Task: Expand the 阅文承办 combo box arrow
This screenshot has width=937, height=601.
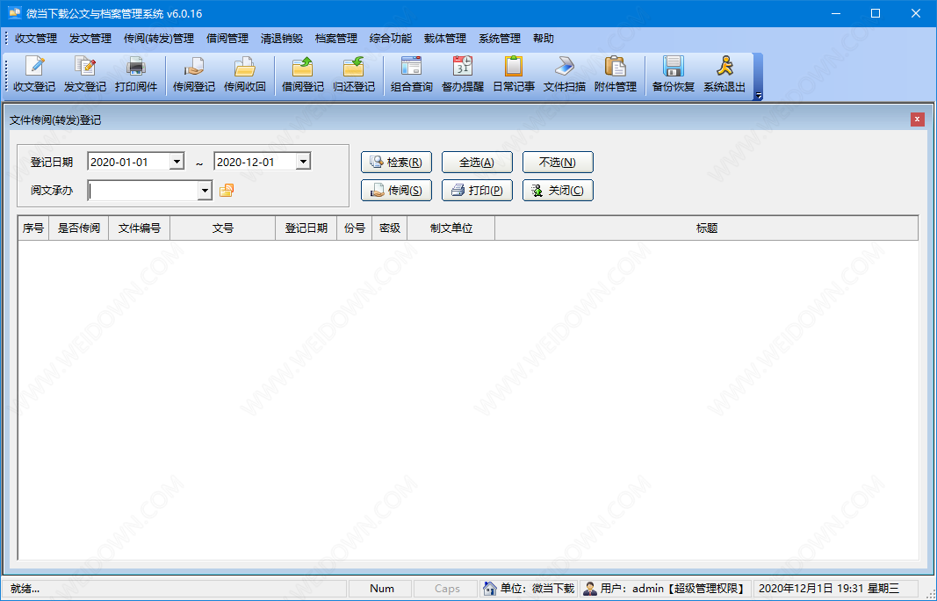Action: coord(205,191)
